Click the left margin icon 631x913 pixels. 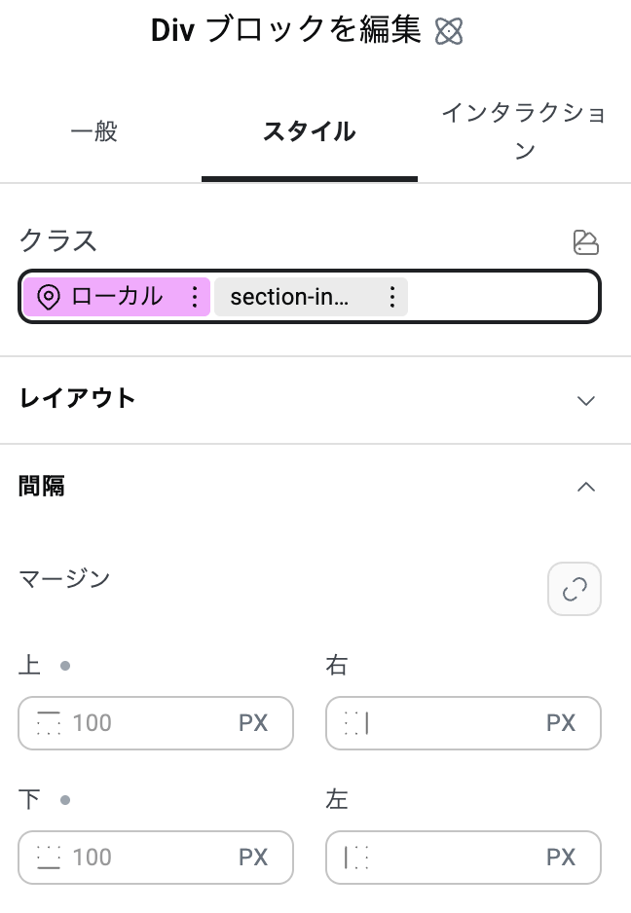(x=356, y=858)
